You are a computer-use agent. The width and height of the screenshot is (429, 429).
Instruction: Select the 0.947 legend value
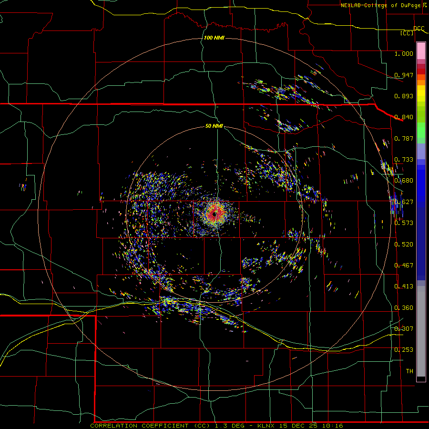coord(404,75)
